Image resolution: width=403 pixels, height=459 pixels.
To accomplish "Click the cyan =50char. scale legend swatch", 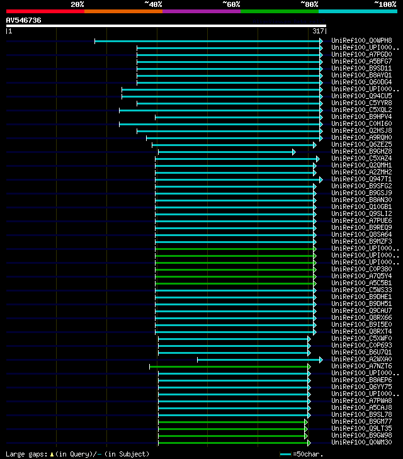I will pyautogui.click(x=286, y=455).
